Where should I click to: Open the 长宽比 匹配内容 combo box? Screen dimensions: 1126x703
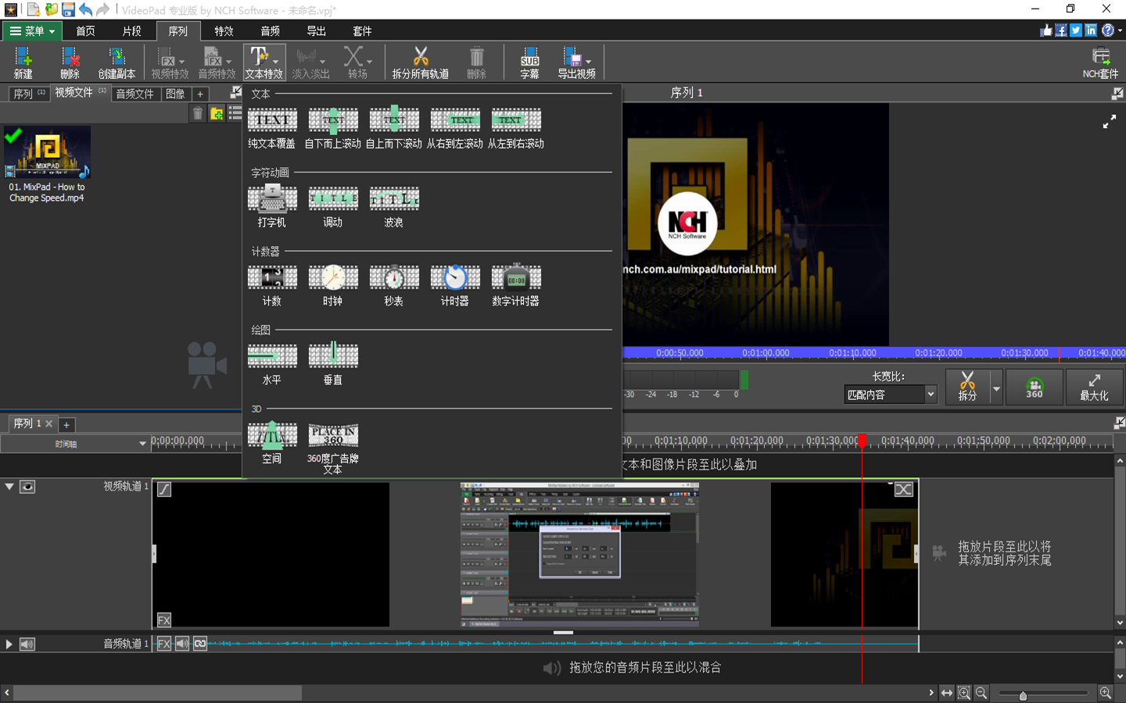point(891,394)
